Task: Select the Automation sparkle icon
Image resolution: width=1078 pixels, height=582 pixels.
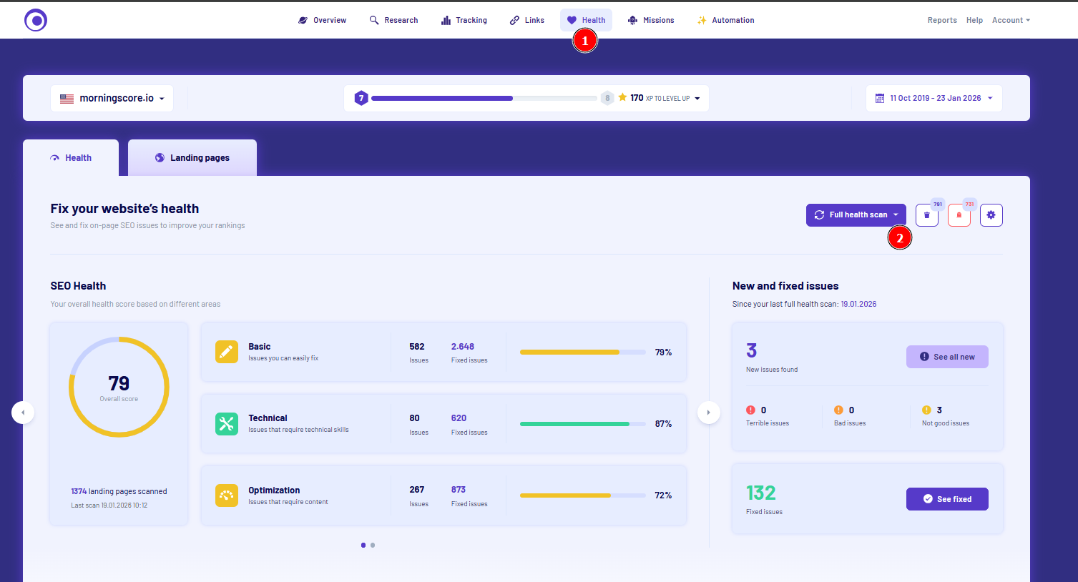Action: click(x=701, y=20)
